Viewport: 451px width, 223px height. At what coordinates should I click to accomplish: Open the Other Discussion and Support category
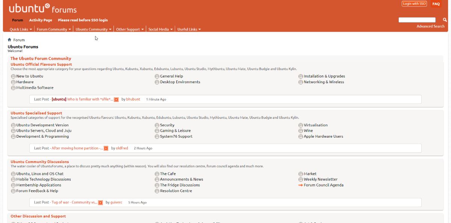tap(38, 216)
